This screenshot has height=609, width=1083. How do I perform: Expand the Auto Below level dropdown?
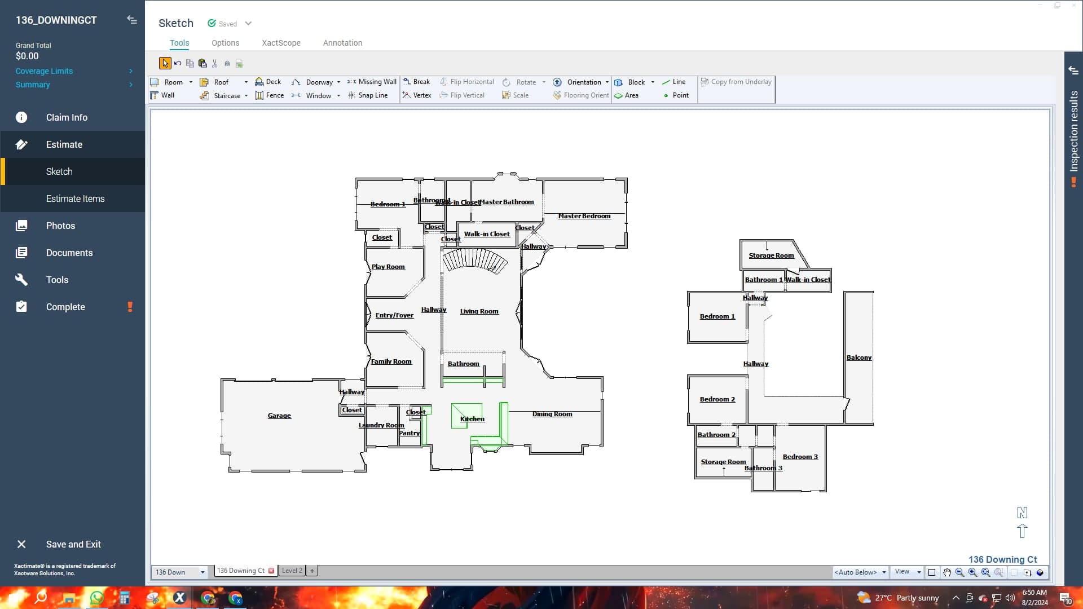pyautogui.click(x=884, y=572)
